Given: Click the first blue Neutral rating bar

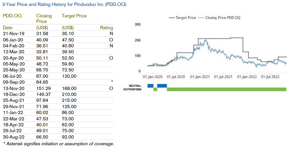Looking at the screenshot, I should 150,86.
